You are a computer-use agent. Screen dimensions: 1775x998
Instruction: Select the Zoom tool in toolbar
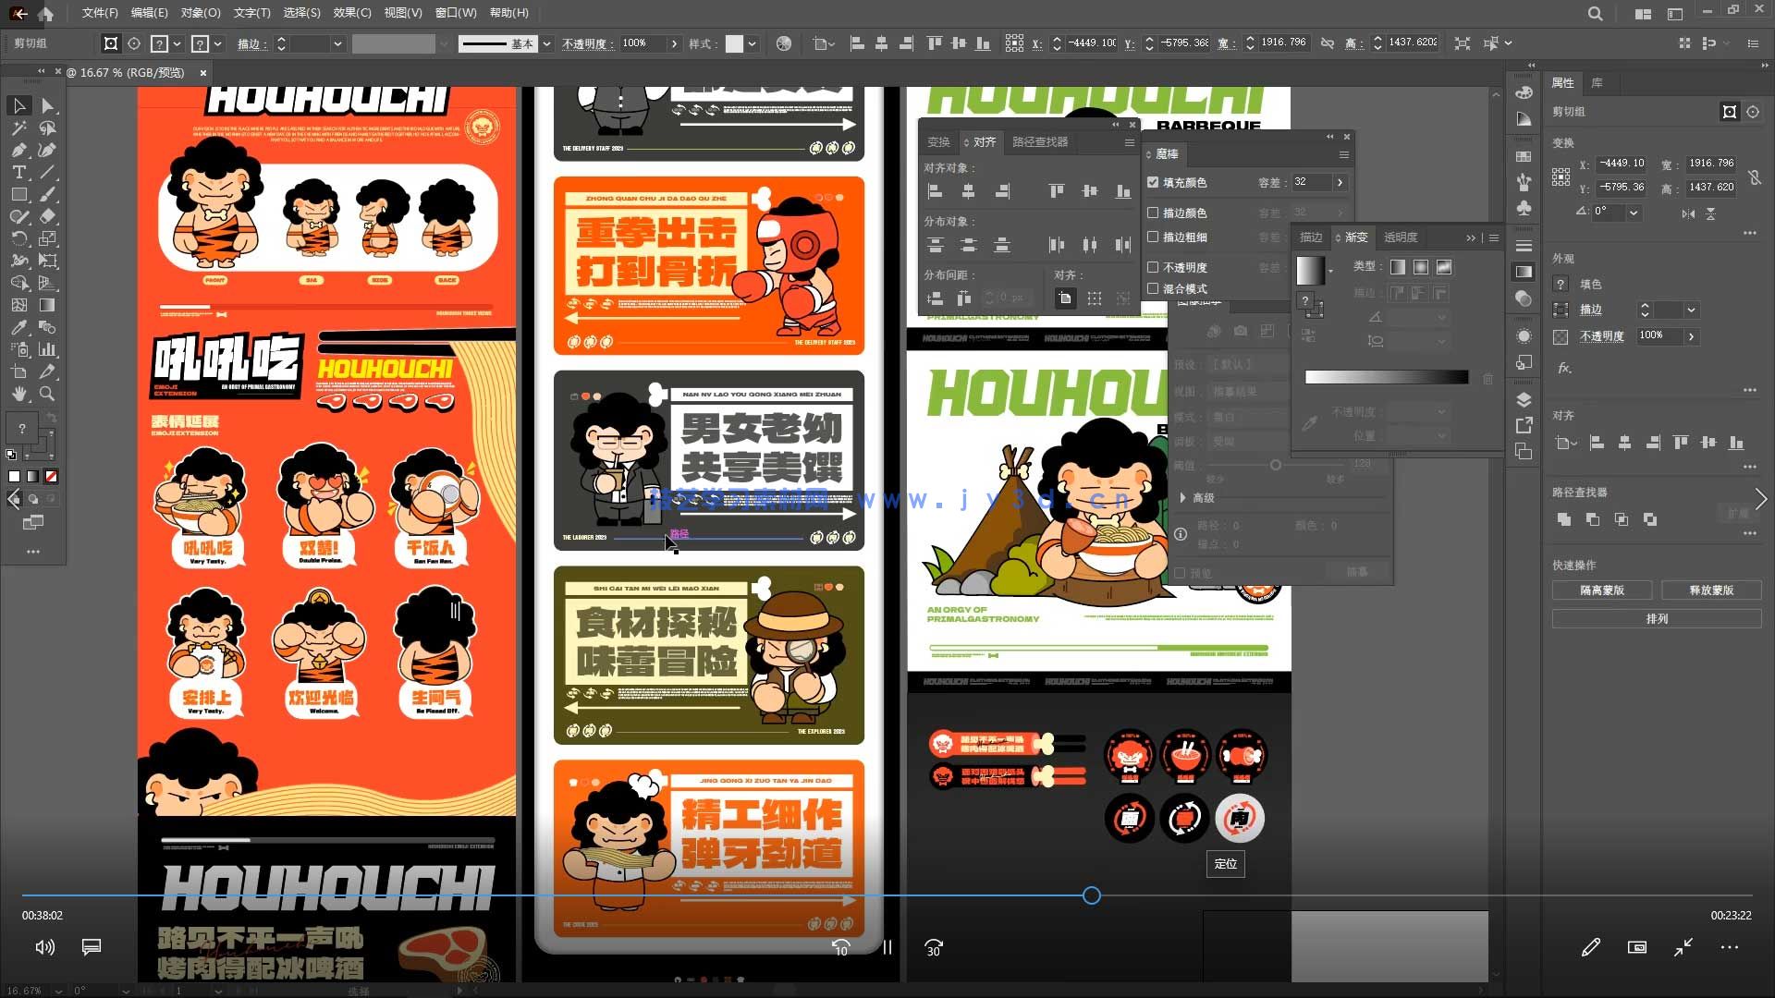coord(47,394)
